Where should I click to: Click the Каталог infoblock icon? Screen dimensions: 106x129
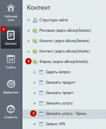click(35, 41)
